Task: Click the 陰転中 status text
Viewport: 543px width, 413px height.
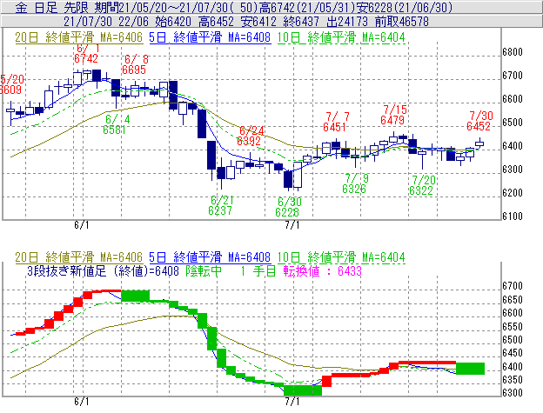Action: (x=204, y=270)
